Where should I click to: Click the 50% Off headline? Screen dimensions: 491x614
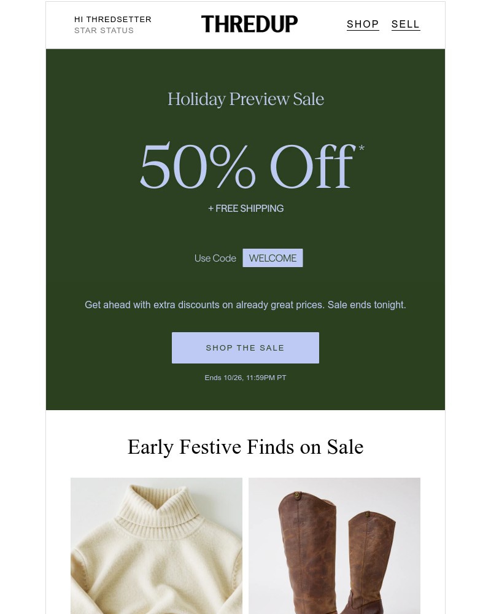coord(245,165)
